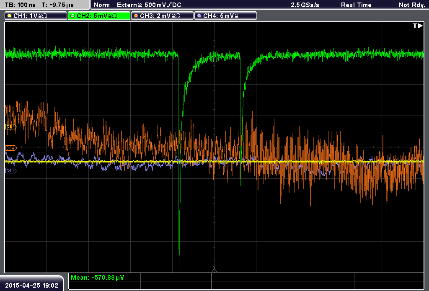Click the Not Rdy. status indicator
The height and width of the screenshot is (291, 429).
coord(412,5)
